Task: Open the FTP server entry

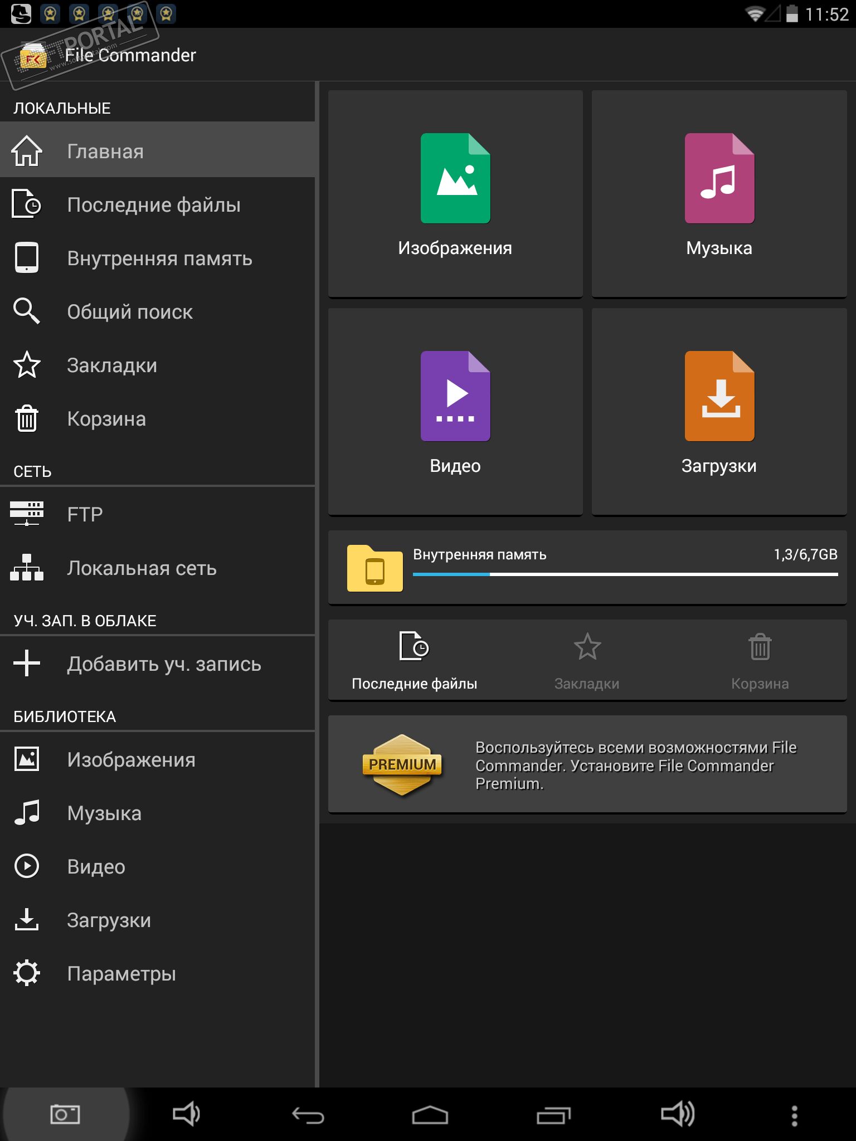Action: [x=158, y=514]
